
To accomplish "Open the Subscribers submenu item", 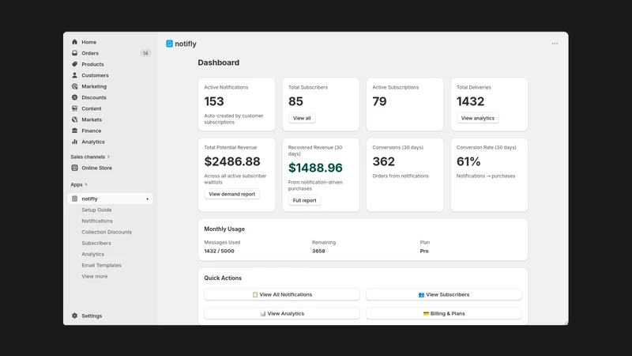I will (x=96, y=243).
